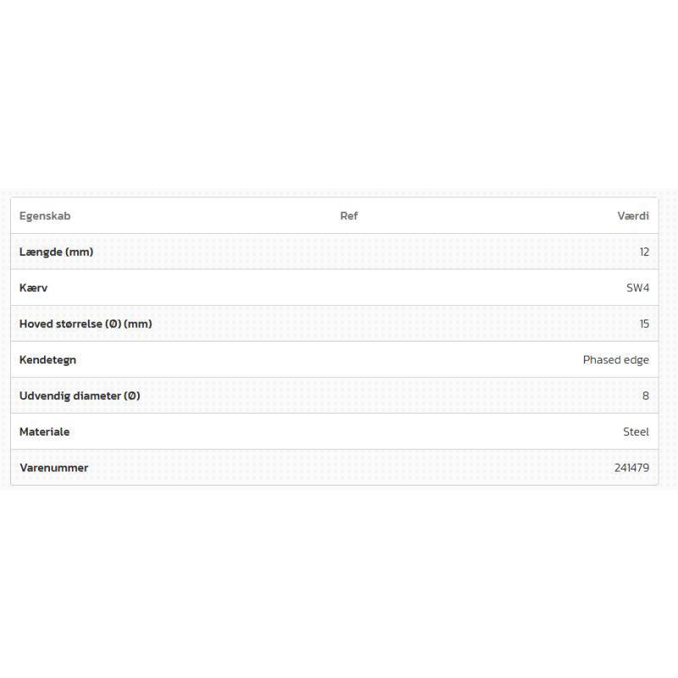The image size is (678, 678).
Task: Select the Kærv property label
Action: coord(34,288)
